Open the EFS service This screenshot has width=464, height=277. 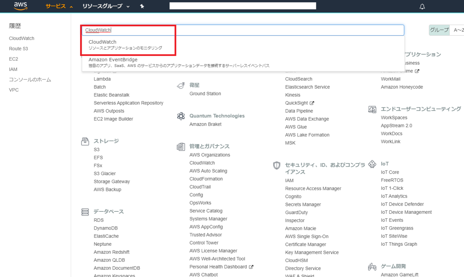pyautogui.click(x=98, y=157)
